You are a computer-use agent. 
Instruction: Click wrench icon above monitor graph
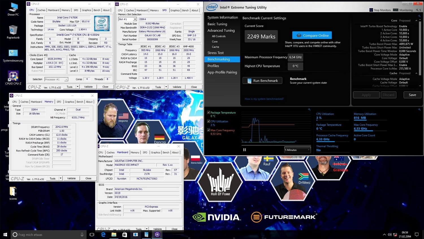pyautogui.click(x=309, y=109)
